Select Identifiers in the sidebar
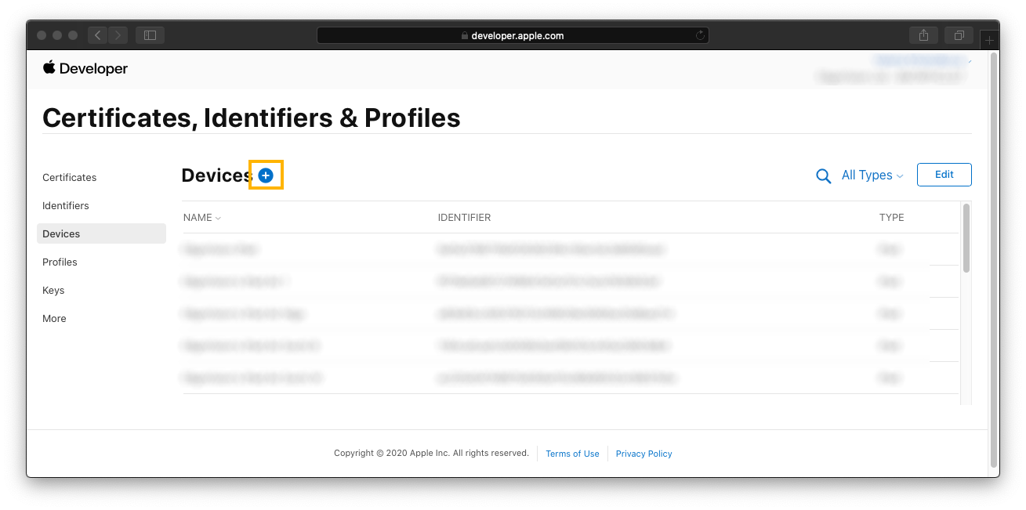Screen dimensions: 1026x510 click(x=66, y=206)
